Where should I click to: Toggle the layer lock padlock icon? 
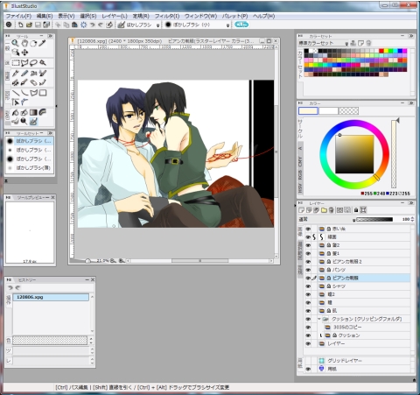(x=356, y=210)
